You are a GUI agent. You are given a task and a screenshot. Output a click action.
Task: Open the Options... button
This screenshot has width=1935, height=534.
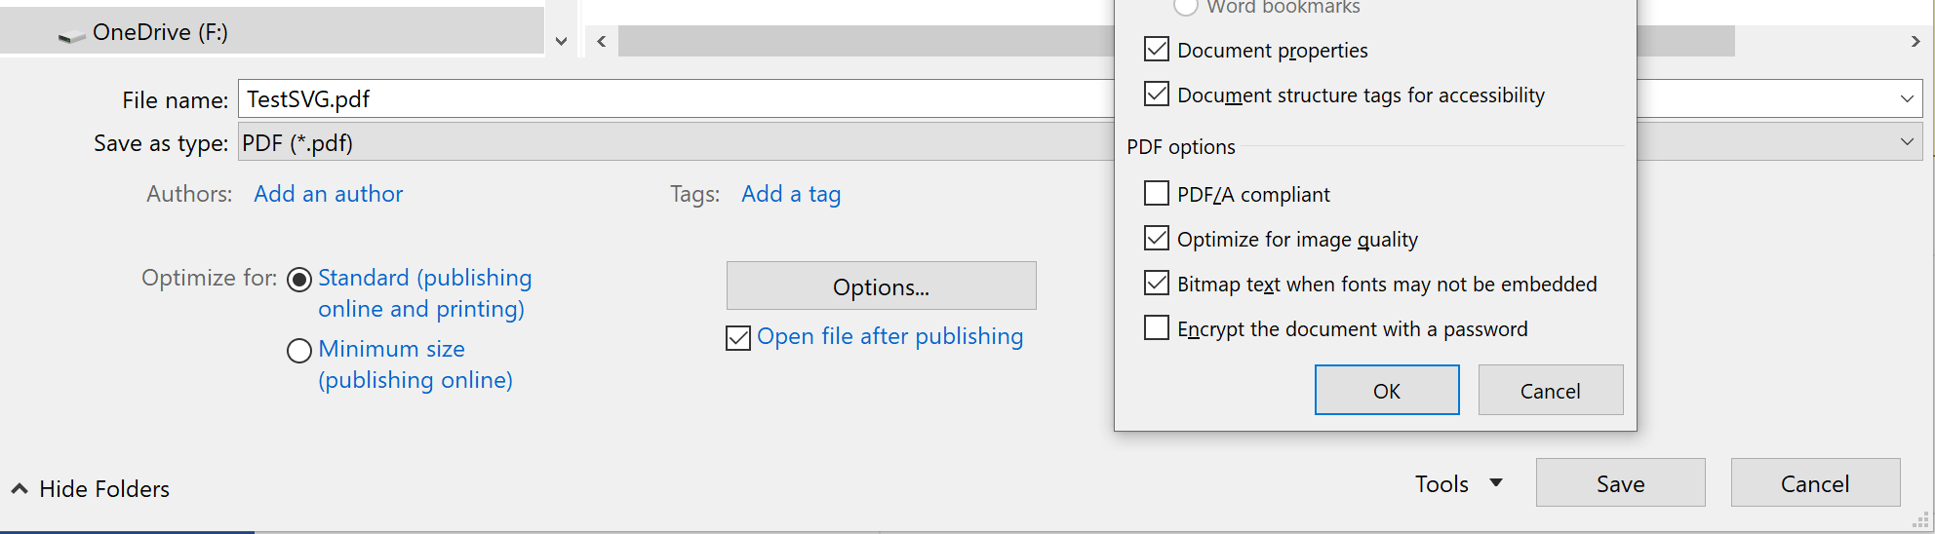[882, 286]
